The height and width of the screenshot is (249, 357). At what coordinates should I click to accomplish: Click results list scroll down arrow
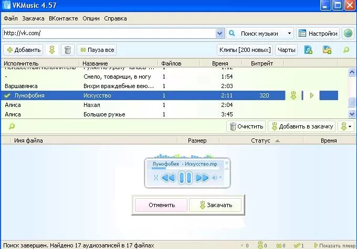[352, 114]
